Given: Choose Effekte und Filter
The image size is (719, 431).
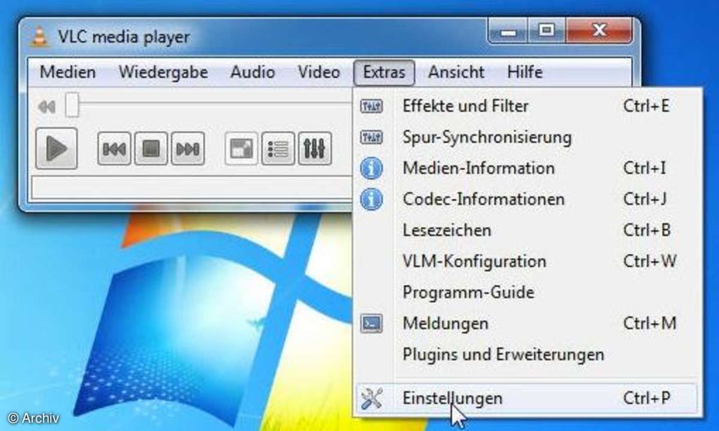Looking at the screenshot, I should coord(527,107).
